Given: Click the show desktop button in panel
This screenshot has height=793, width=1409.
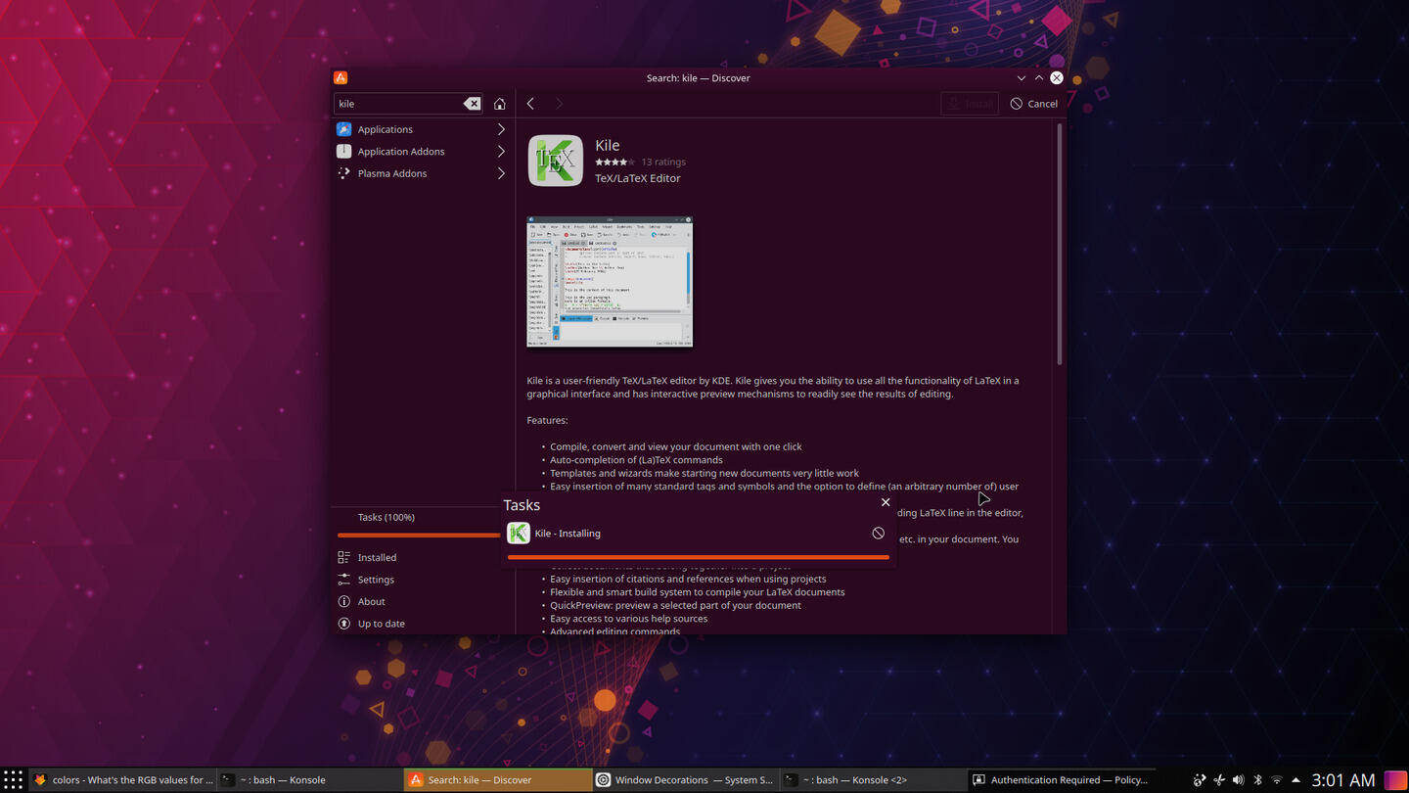Looking at the screenshot, I should 1396,780.
